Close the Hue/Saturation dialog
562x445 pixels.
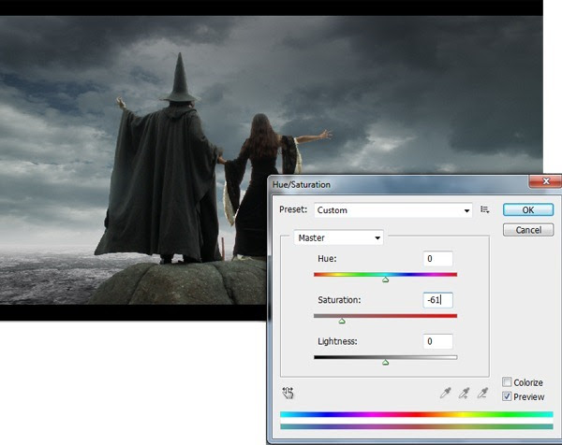tap(545, 181)
